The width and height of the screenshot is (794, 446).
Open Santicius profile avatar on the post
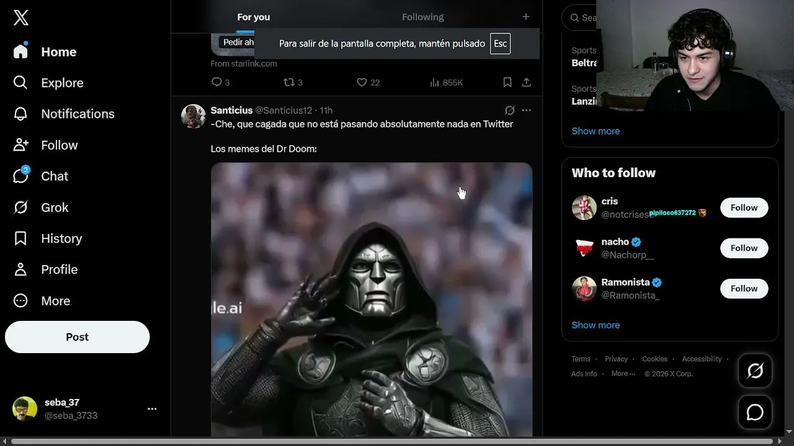pyautogui.click(x=193, y=116)
